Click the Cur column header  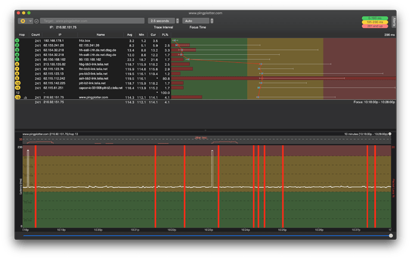[x=153, y=35]
